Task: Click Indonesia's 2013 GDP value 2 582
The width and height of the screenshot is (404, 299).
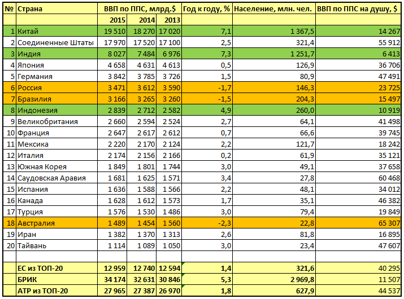Action: [x=169, y=110]
